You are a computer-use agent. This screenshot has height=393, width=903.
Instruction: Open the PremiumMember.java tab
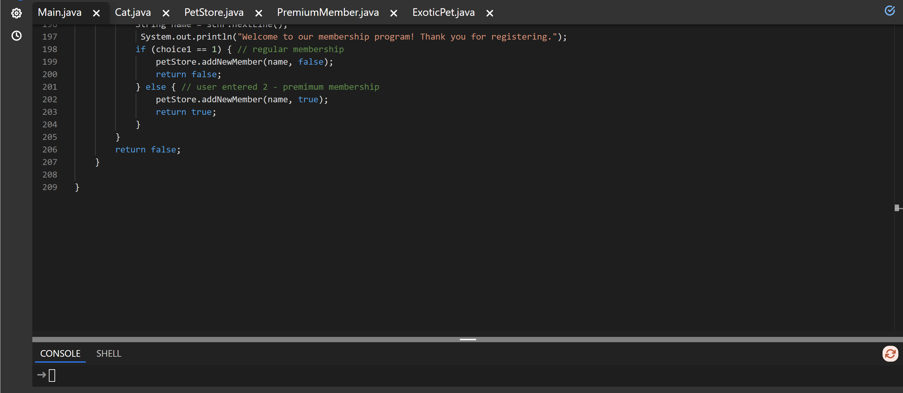click(x=328, y=13)
